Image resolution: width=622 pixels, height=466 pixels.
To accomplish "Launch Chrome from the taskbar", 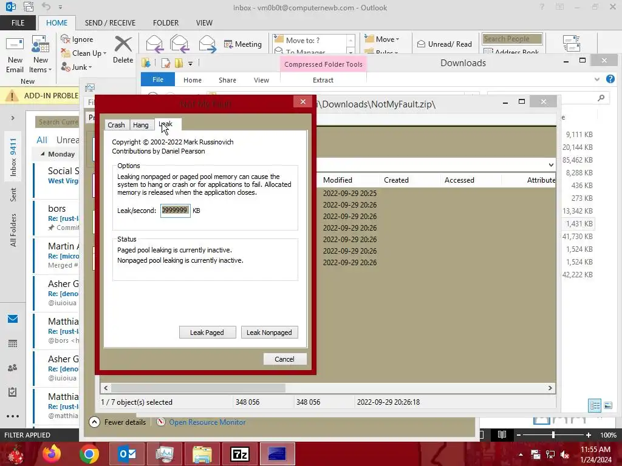I will pyautogui.click(x=89, y=454).
